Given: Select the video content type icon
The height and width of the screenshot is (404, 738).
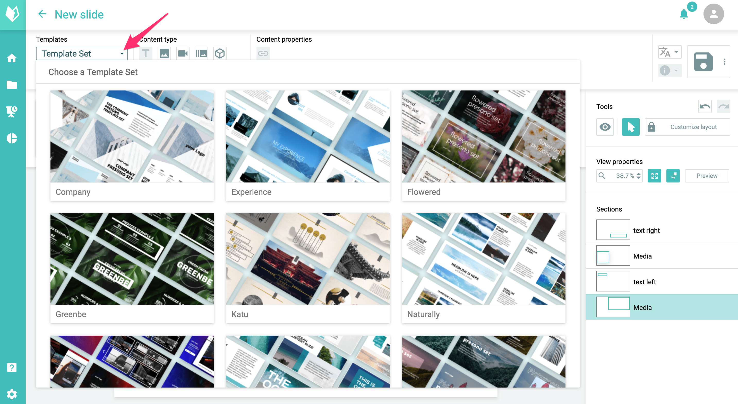Looking at the screenshot, I should (183, 53).
